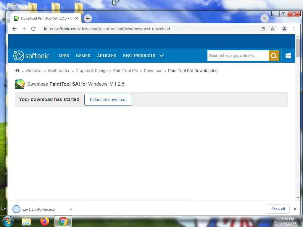Click the Softonic logo

[x=31, y=56]
